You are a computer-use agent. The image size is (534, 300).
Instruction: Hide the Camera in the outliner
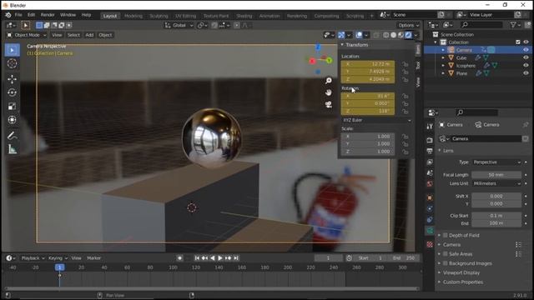point(526,50)
